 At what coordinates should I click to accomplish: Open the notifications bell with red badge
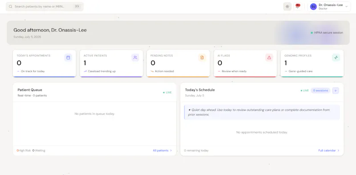coord(298,6)
